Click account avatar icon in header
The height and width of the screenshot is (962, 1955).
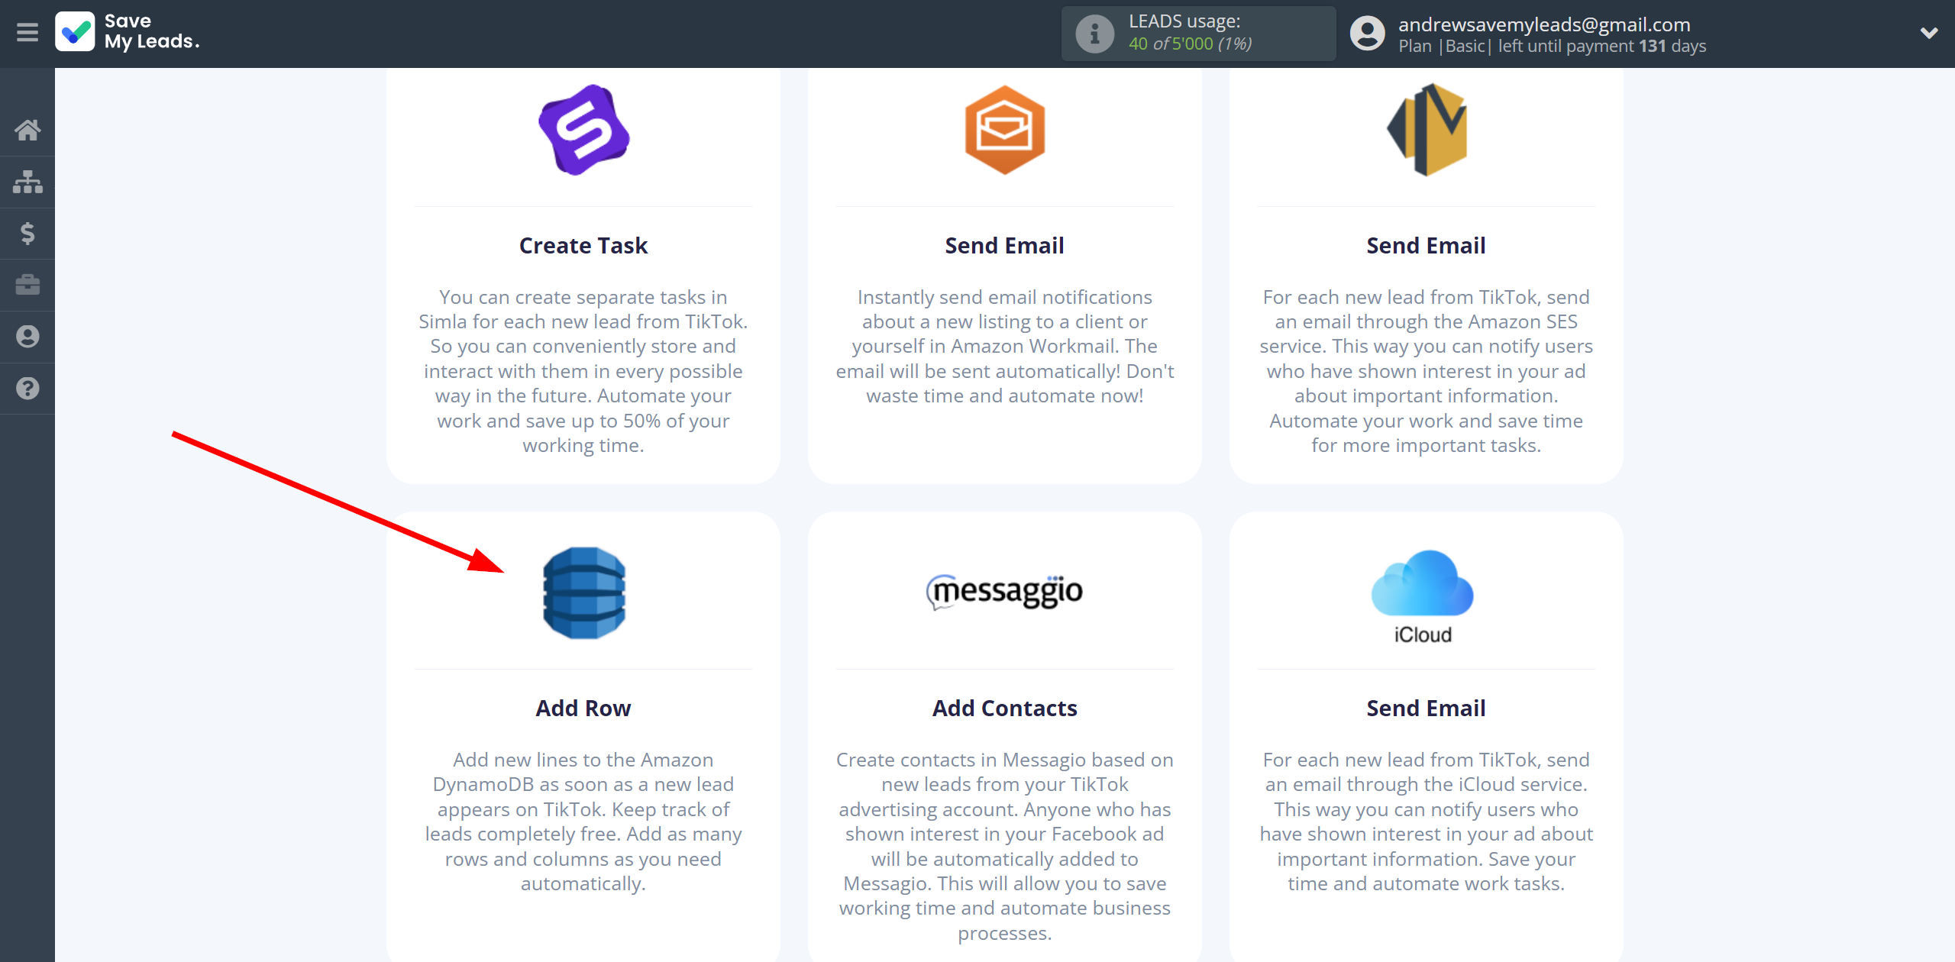[1367, 34]
